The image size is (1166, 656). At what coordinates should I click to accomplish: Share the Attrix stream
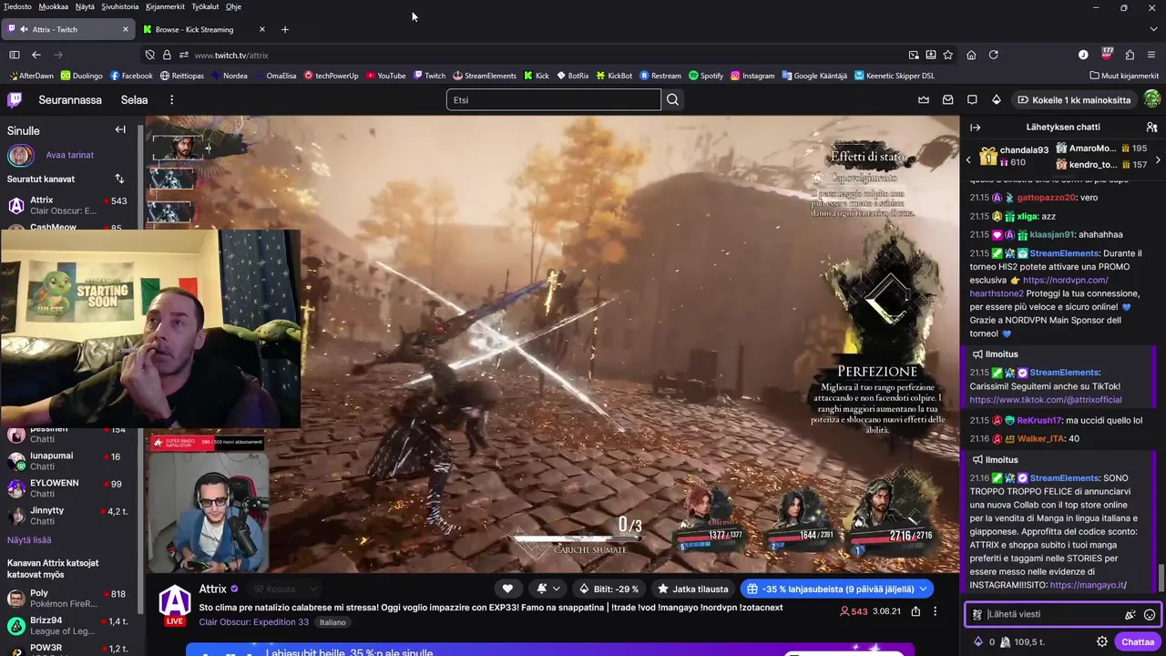(x=915, y=611)
